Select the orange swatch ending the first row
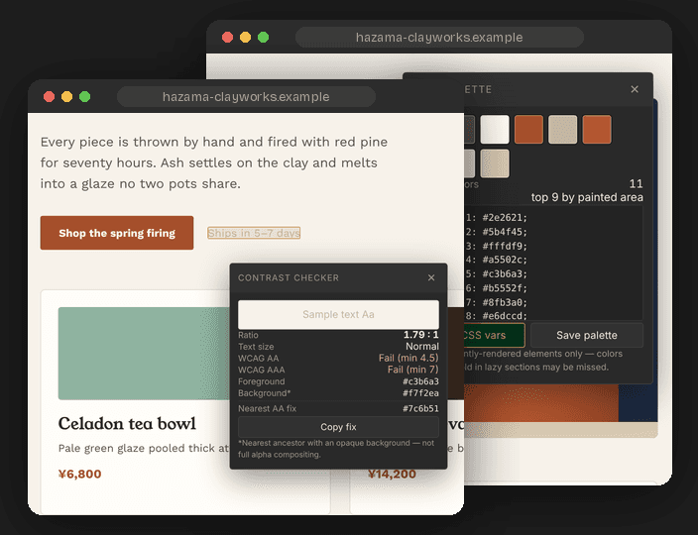This screenshot has height=535, width=698. coord(597,130)
